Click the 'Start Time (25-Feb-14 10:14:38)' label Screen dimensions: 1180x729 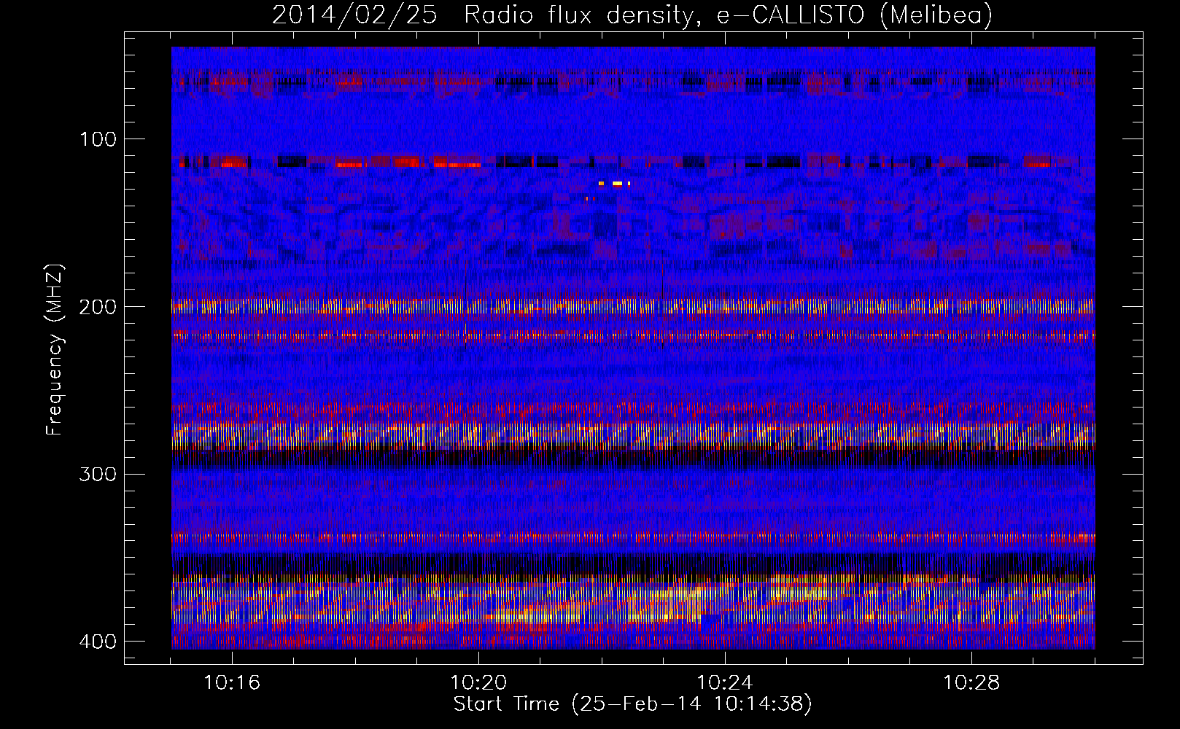pyautogui.click(x=632, y=704)
